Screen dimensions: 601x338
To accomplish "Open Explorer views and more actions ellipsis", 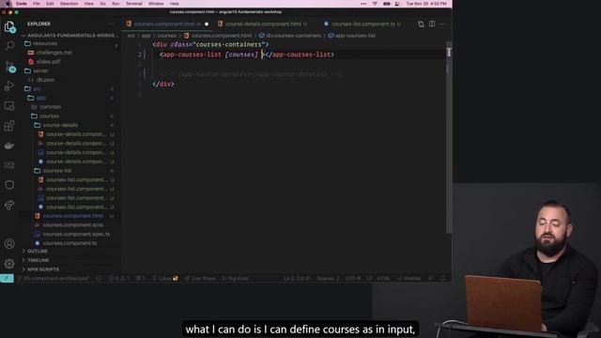I will point(111,23).
